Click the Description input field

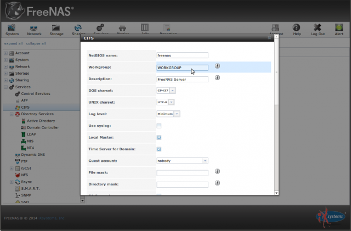182,80
